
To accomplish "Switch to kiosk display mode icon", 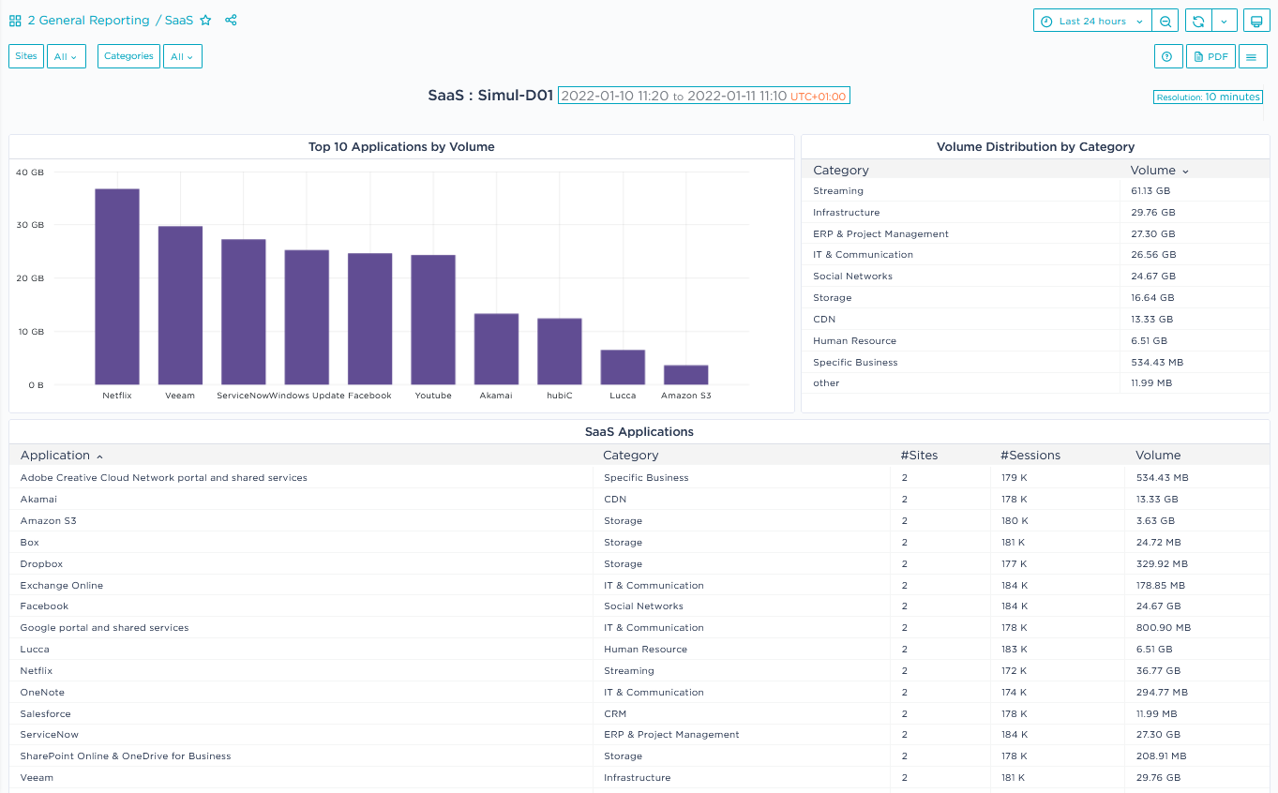I will pos(1256,22).
